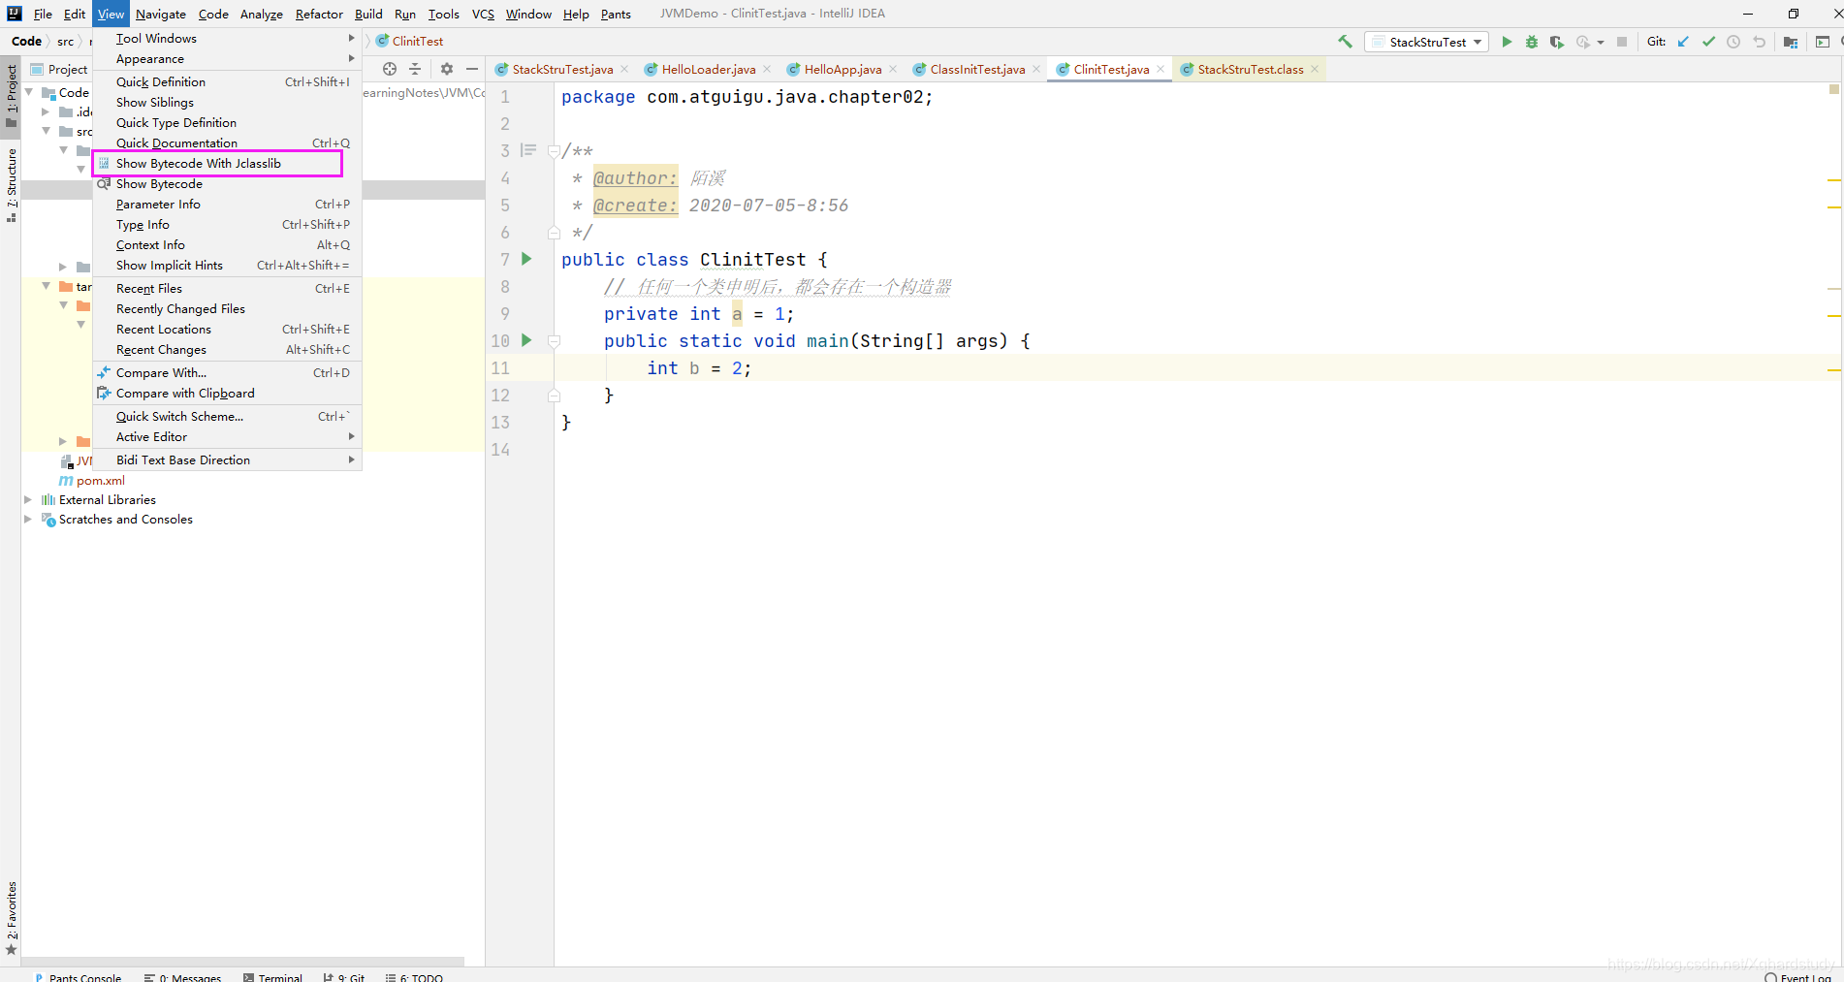Switch to the ClassInitTest.java tab

[x=977, y=69]
